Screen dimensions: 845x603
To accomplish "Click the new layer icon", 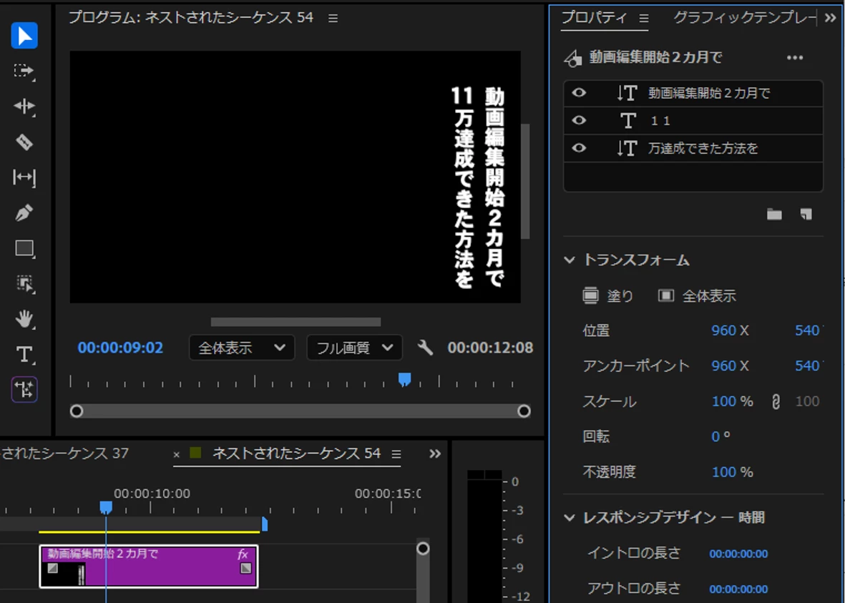I will [806, 215].
